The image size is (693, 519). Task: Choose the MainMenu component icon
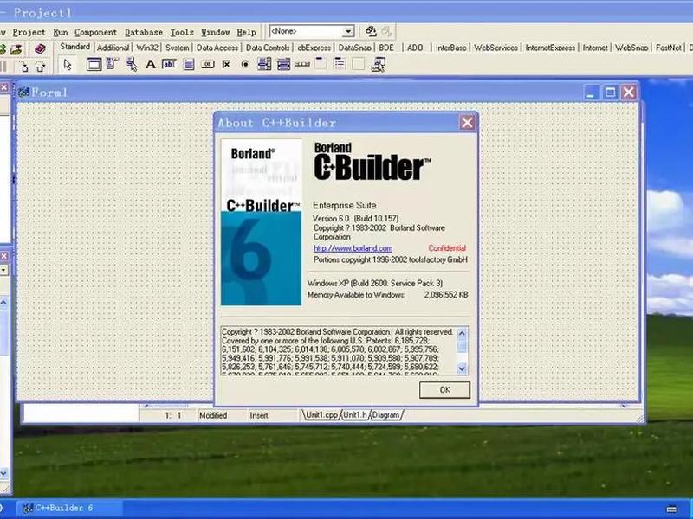[113, 64]
